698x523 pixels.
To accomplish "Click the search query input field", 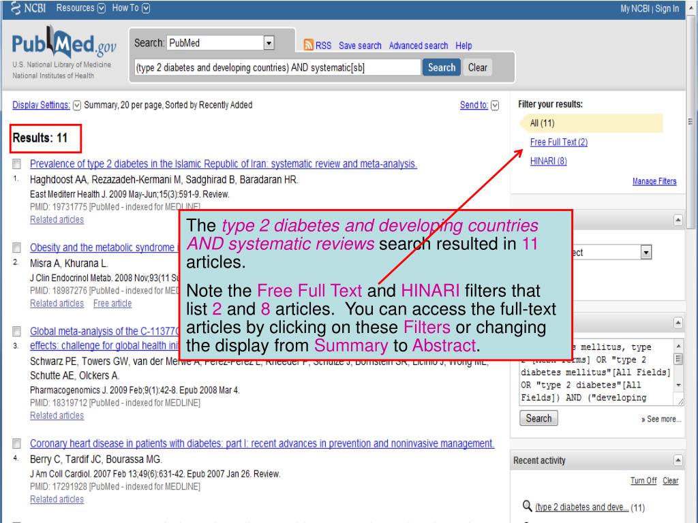I will [277, 67].
